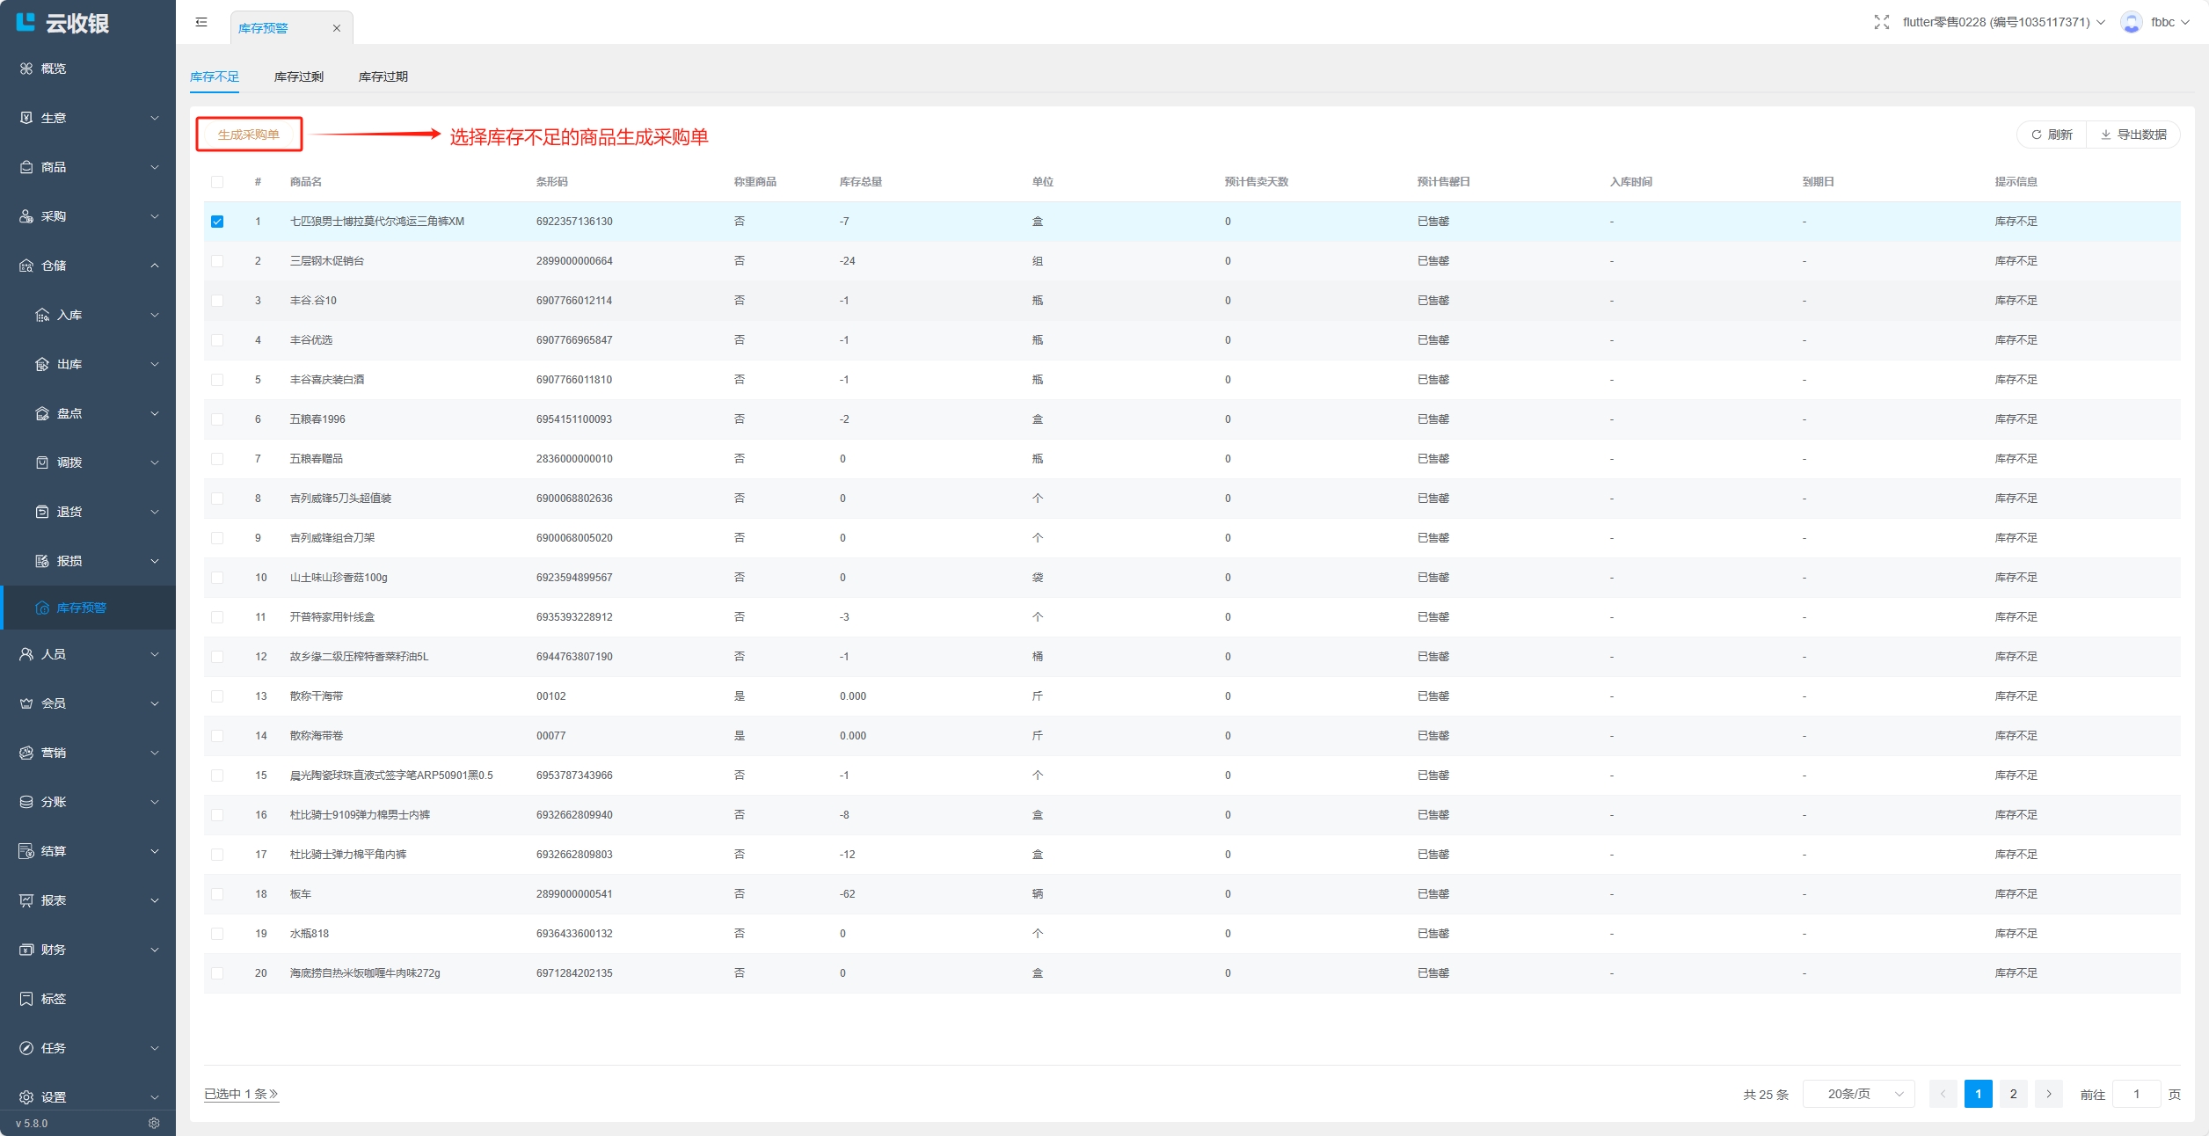This screenshot has width=2209, height=1136.
Task: Click the sidebar collapse menu icon
Action: pos(201,22)
